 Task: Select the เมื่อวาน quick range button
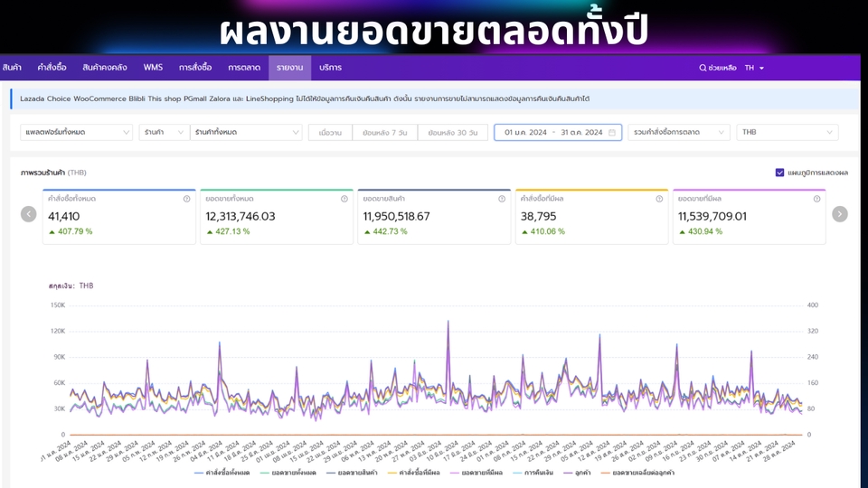pyautogui.click(x=330, y=133)
